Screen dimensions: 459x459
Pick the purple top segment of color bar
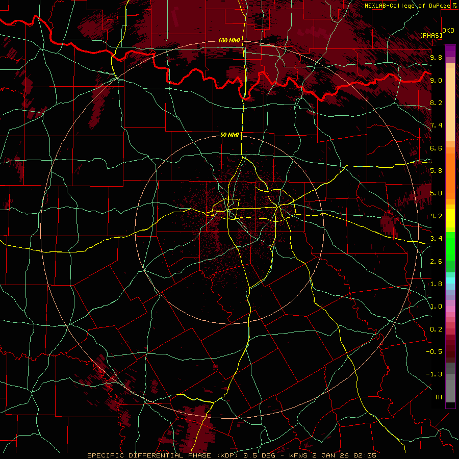click(450, 51)
